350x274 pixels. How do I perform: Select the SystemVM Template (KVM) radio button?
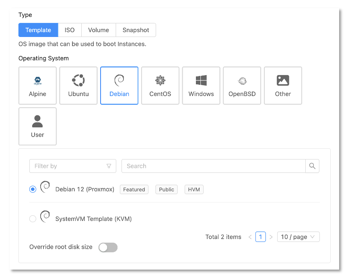pos(33,219)
